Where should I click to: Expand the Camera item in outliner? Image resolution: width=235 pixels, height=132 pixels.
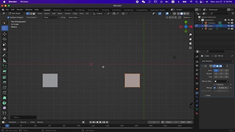click(x=202, y=23)
